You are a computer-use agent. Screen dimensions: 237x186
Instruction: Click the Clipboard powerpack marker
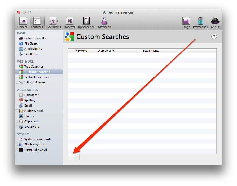pos(17,121)
